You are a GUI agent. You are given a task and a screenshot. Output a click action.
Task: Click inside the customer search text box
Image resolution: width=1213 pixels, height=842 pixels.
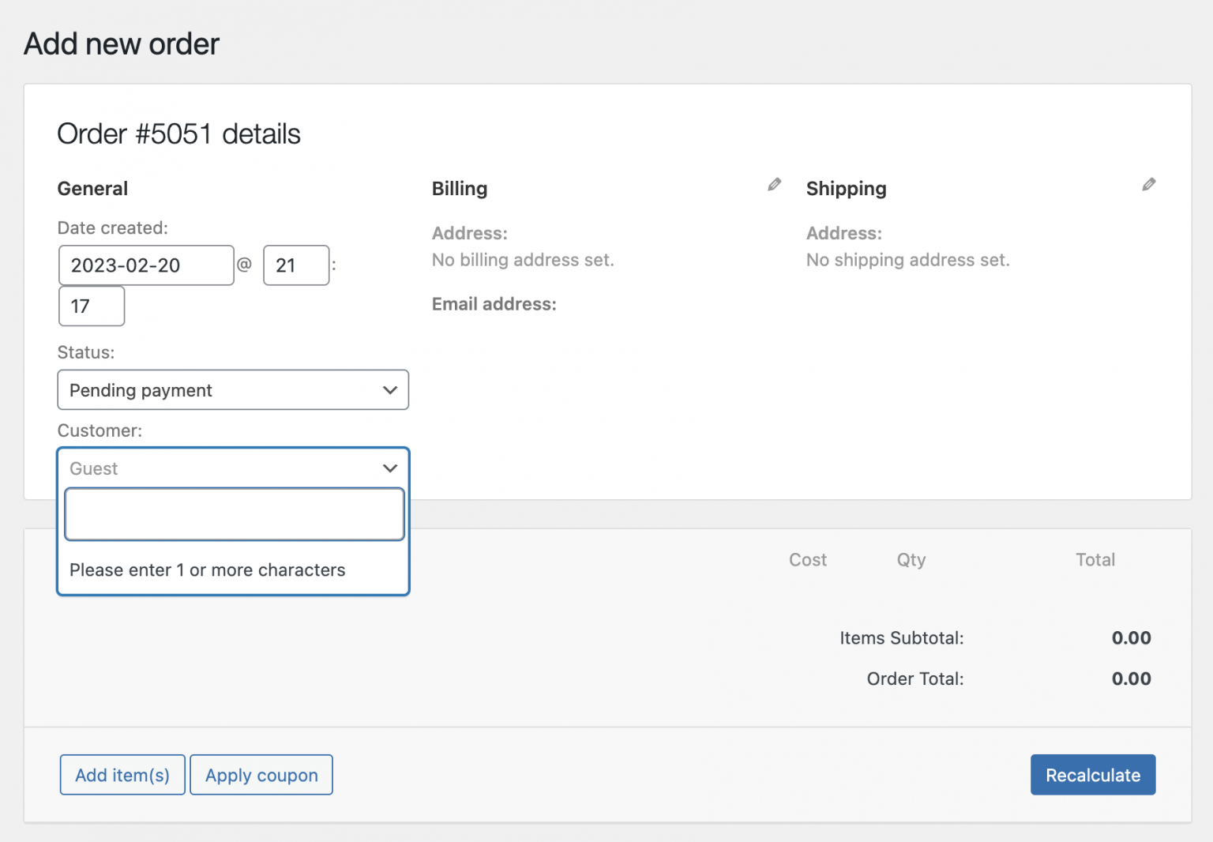coord(234,514)
